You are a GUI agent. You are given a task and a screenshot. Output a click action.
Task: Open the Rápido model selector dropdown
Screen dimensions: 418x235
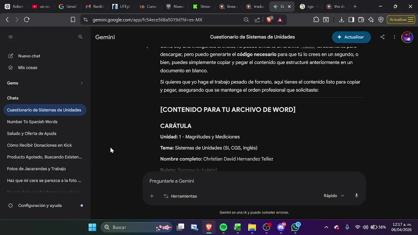[x=334, y=196]
